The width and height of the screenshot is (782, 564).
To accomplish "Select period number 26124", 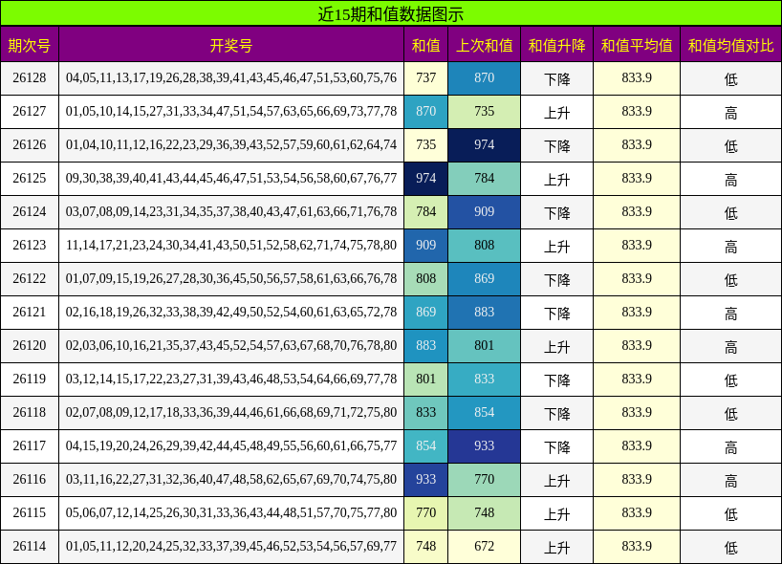I will pos(30,211).
